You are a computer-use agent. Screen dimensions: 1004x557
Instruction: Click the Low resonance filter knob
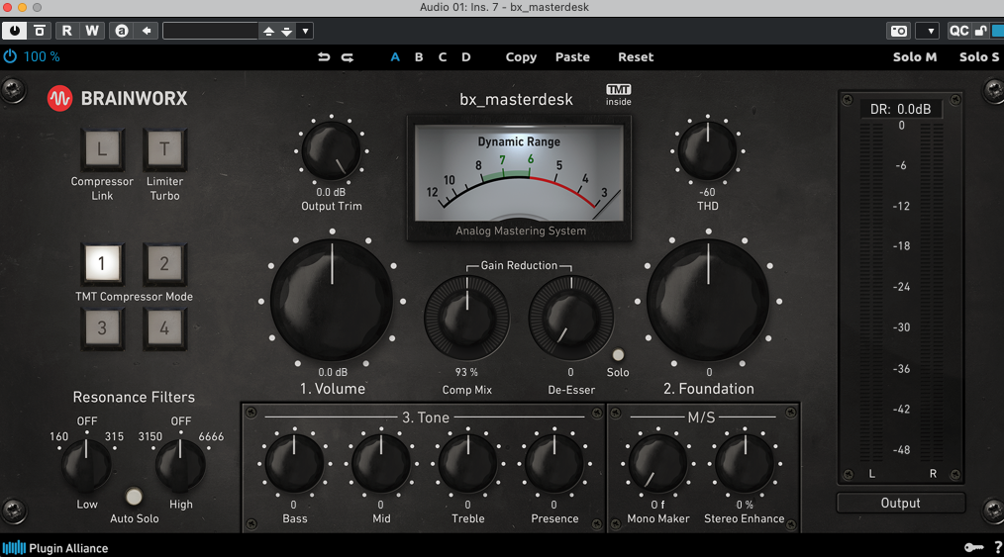(x=86, y=465)
